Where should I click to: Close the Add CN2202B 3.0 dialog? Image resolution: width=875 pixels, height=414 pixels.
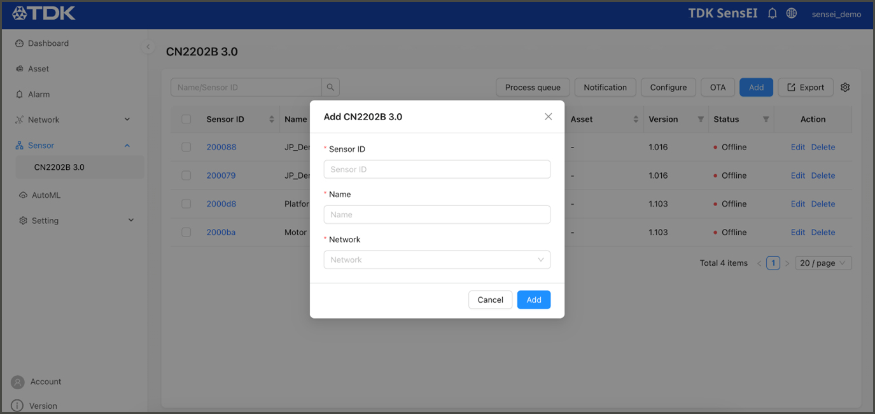click(x=549, y=116)
